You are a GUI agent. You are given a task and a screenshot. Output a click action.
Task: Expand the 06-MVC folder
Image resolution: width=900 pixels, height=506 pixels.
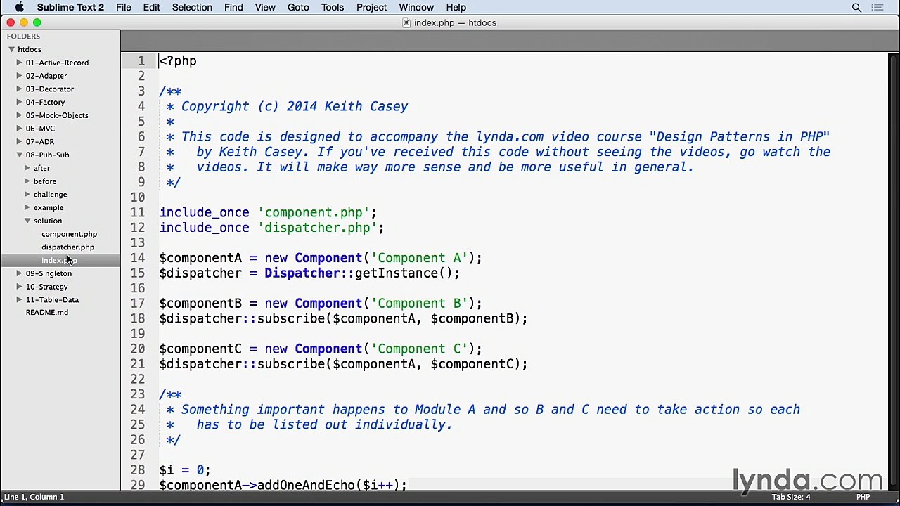(x=20, y=129)
